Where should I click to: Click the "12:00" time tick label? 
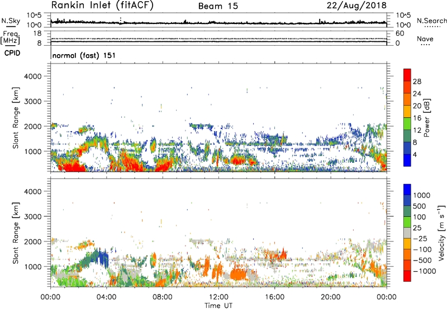pyautogui.click(x=218, y=297)
